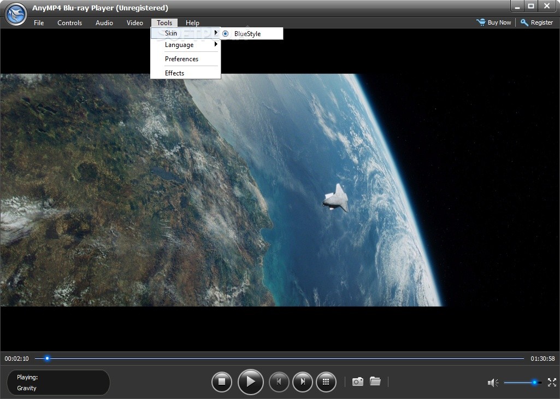Screen dimensions: 560x399
Task: Click the Buy Now link
Action: [x=499, y=22]
